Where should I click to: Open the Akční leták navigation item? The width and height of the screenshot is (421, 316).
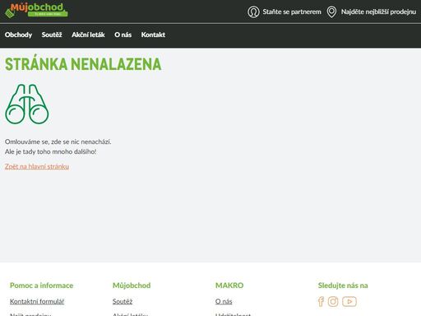point(88,35)
